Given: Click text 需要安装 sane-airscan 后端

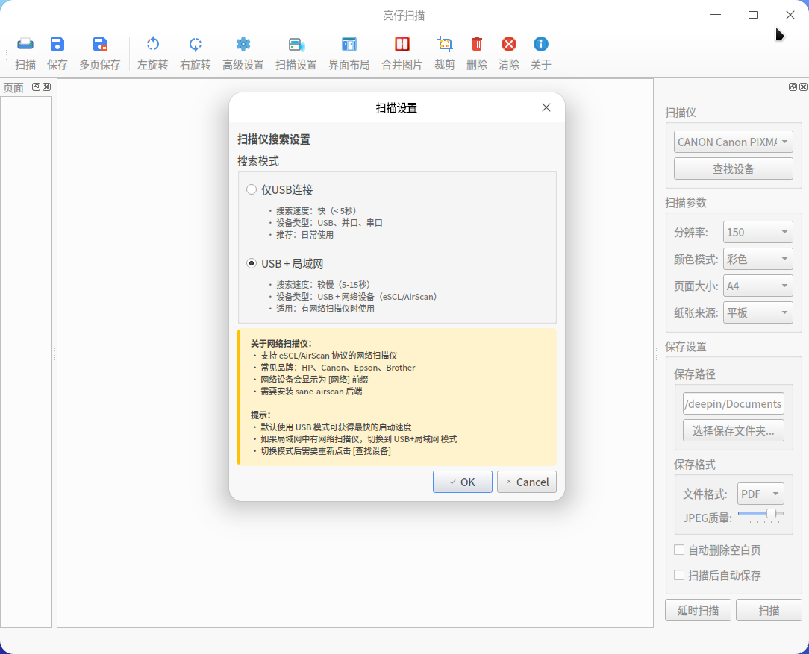Looking at the screenshot, I should [311, 392].
